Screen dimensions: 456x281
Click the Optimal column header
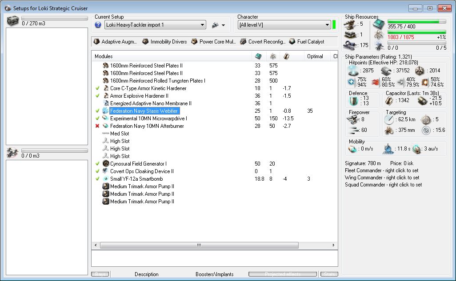coord(315,56)
